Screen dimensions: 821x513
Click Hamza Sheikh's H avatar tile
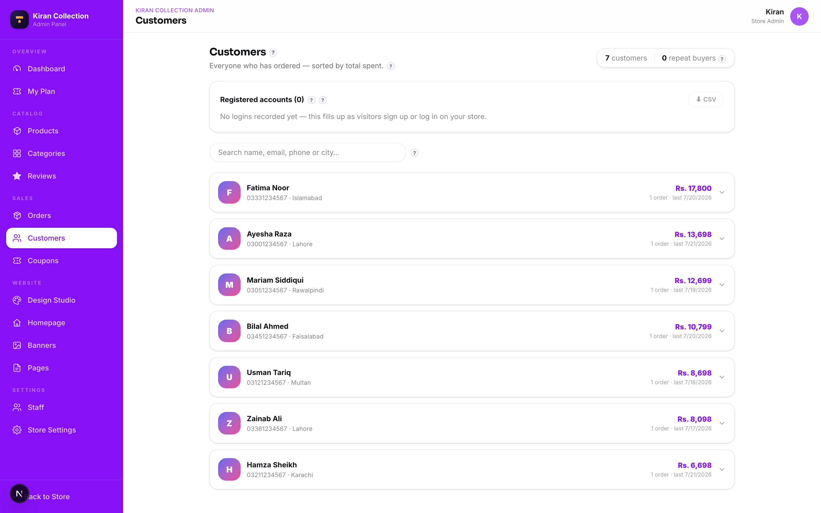(229, 469)
